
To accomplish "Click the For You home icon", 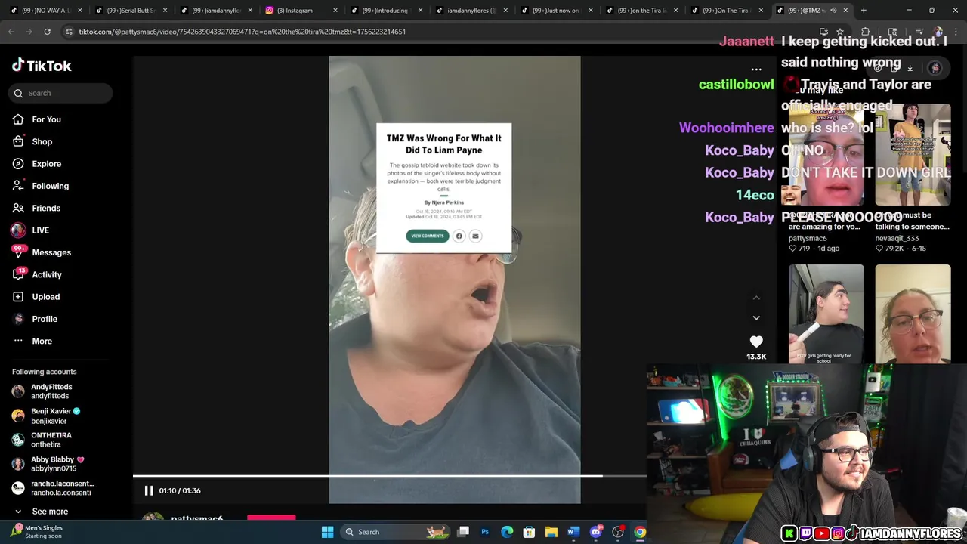I will (18, 119).
